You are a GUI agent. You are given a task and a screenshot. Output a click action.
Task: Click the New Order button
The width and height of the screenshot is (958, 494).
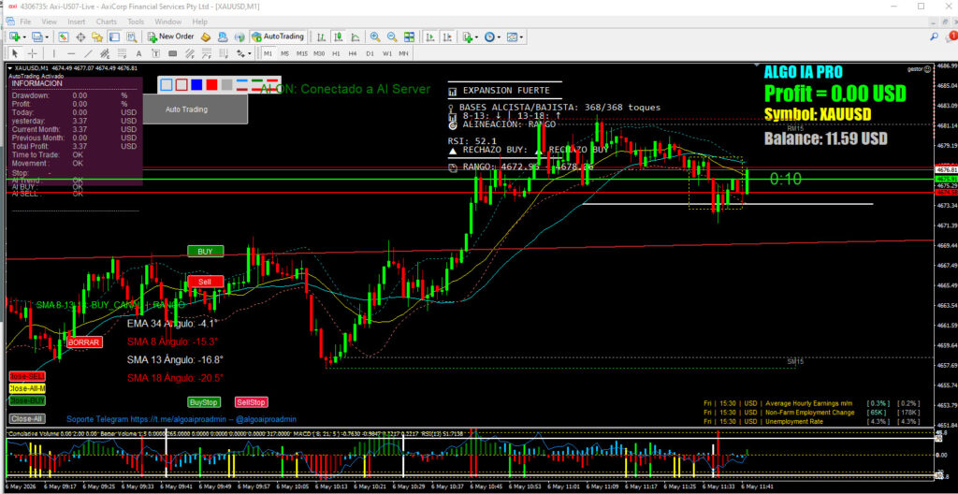[x=170, y=36]
